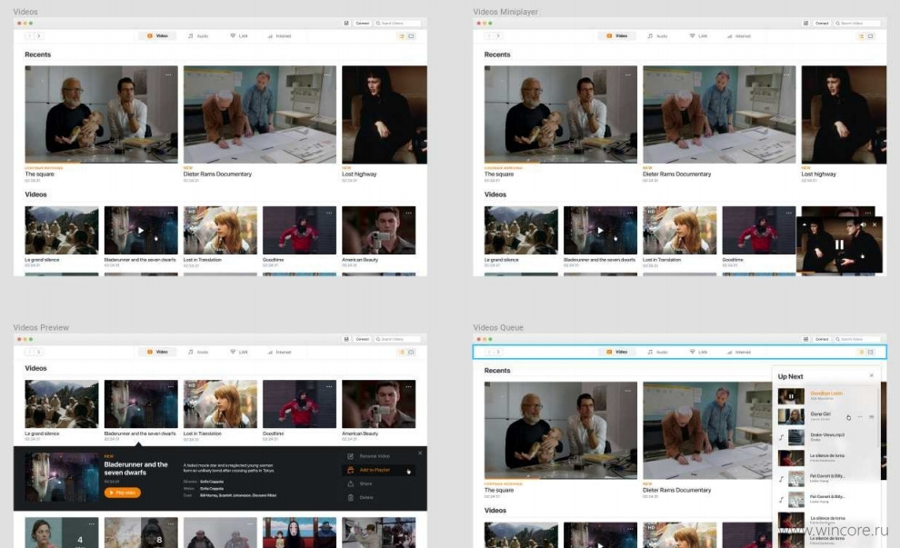Open options for Dieter Rams Documentary in Videos window
This screenshot has width=900, height=548.
click(x=326, y=75)
